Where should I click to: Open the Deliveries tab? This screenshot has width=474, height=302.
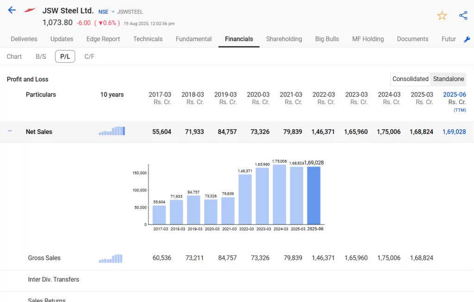point(24,39)
